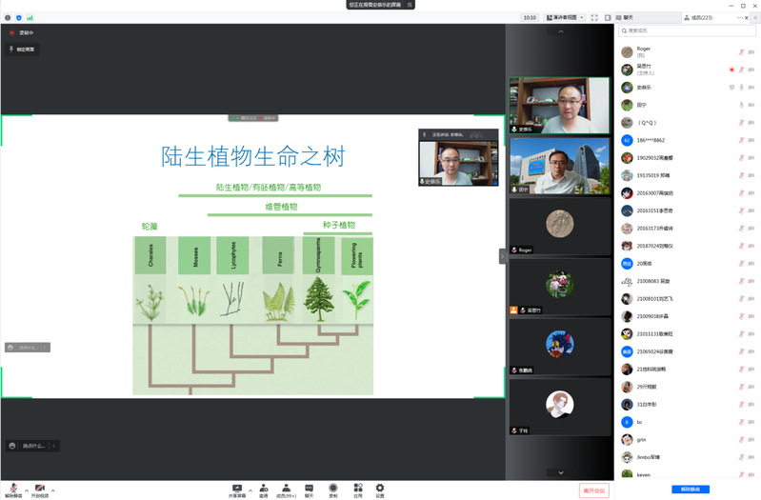Click the green network signal icon
Image resolution: width=761 pixels, height=500 pixels.
30,17
